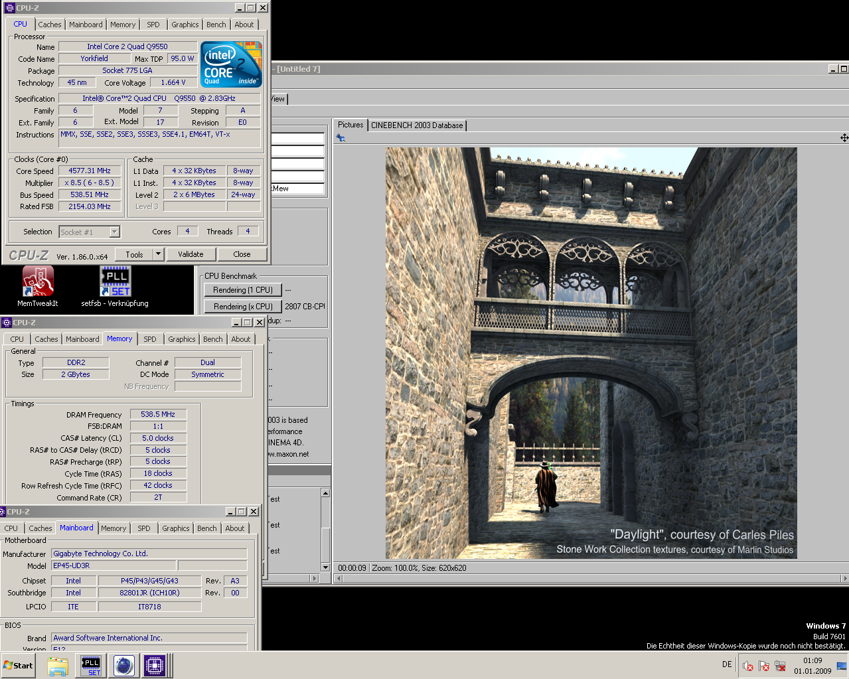
Task: Switch to Mainboard tab in top CPU-Z
Action: point(86,25)
